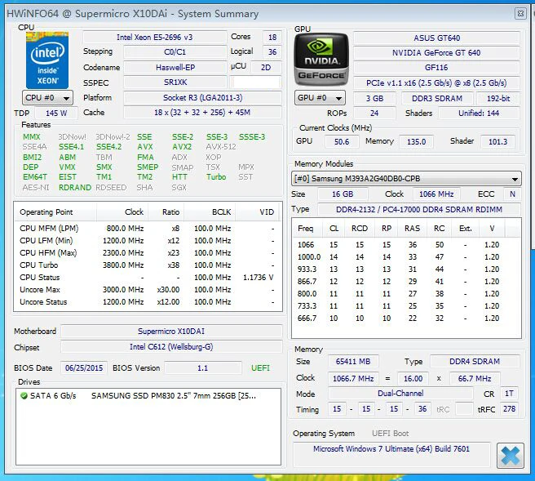
Task: Click the NVIDIA GeForce logo
Action: pos(321,59)
